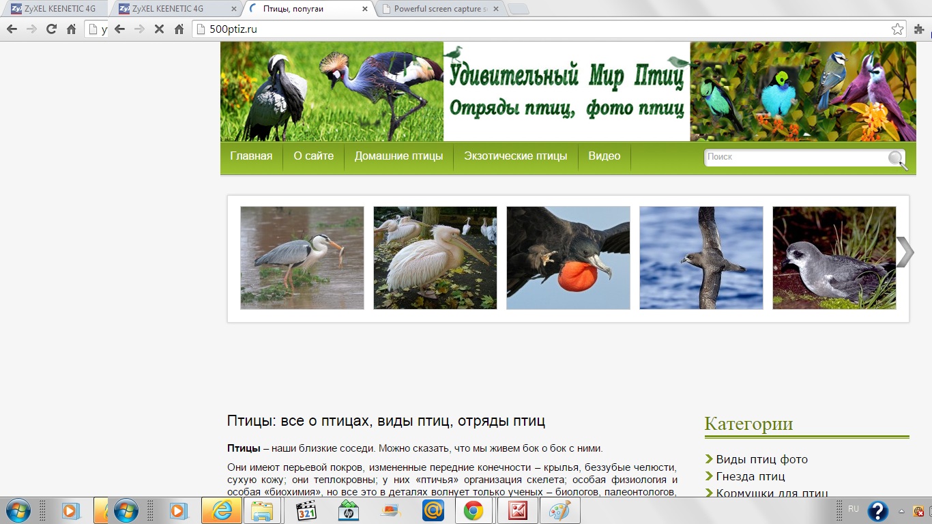932x524 pixels.
Task: Open the grey petrel on ground thumbnail
Action: [834, 258]
